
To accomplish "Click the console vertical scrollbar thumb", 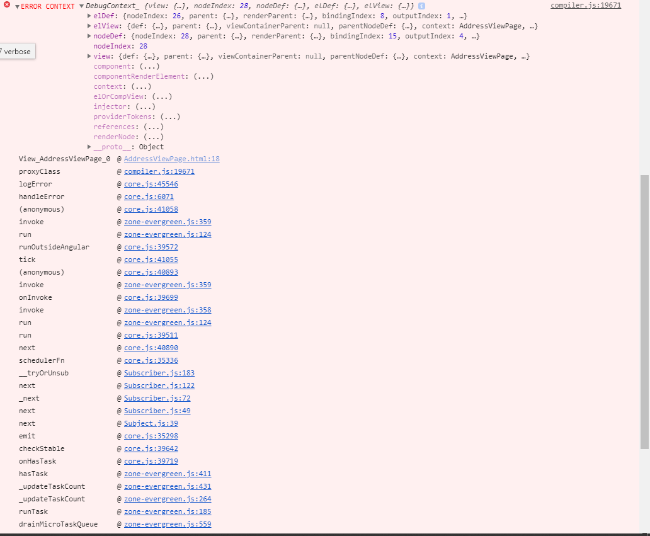I will [644, 312].
